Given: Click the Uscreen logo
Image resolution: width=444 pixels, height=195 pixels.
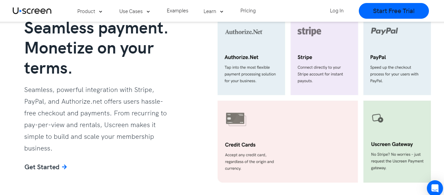Looking at the screenshot, I should tap(32, 10).
